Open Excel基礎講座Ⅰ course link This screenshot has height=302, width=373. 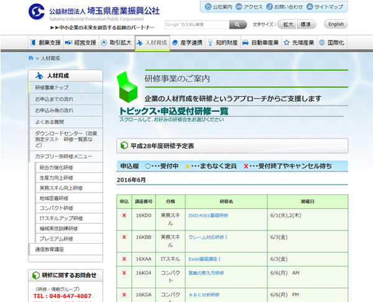pyautogui.click(x=205, y=259)
